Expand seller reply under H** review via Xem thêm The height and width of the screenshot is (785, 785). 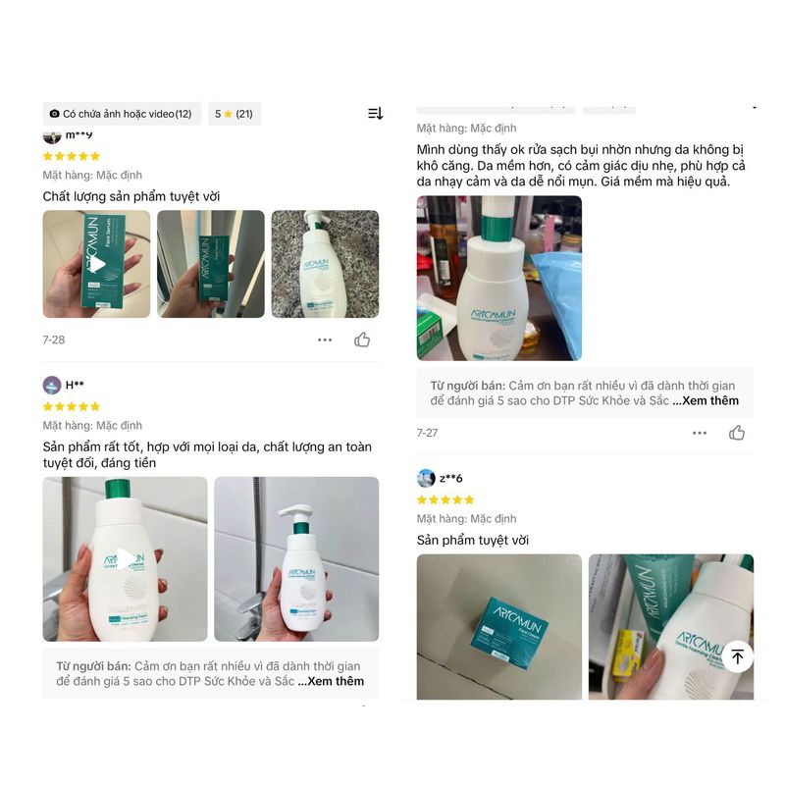pyautogui.click(x=336, y=681)
